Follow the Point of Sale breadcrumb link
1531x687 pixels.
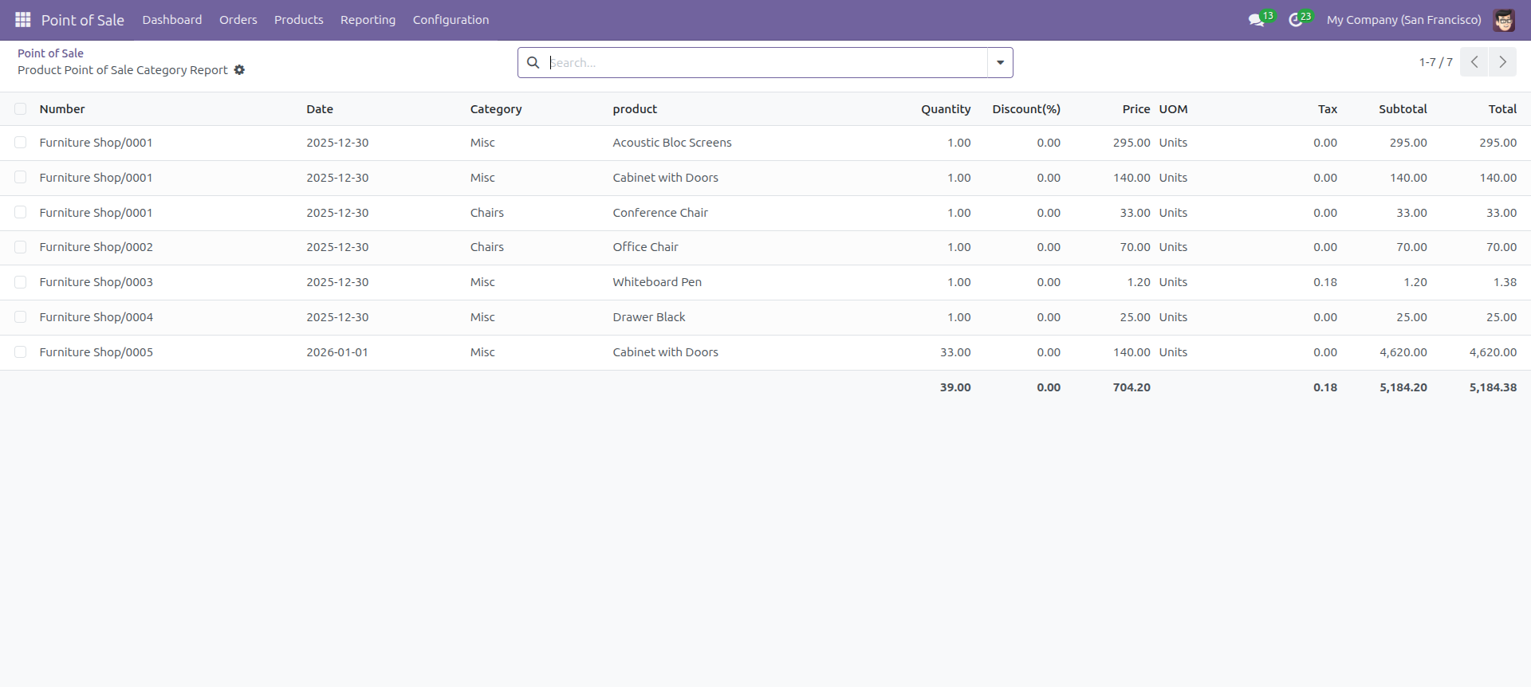click(x=50, y=53)
